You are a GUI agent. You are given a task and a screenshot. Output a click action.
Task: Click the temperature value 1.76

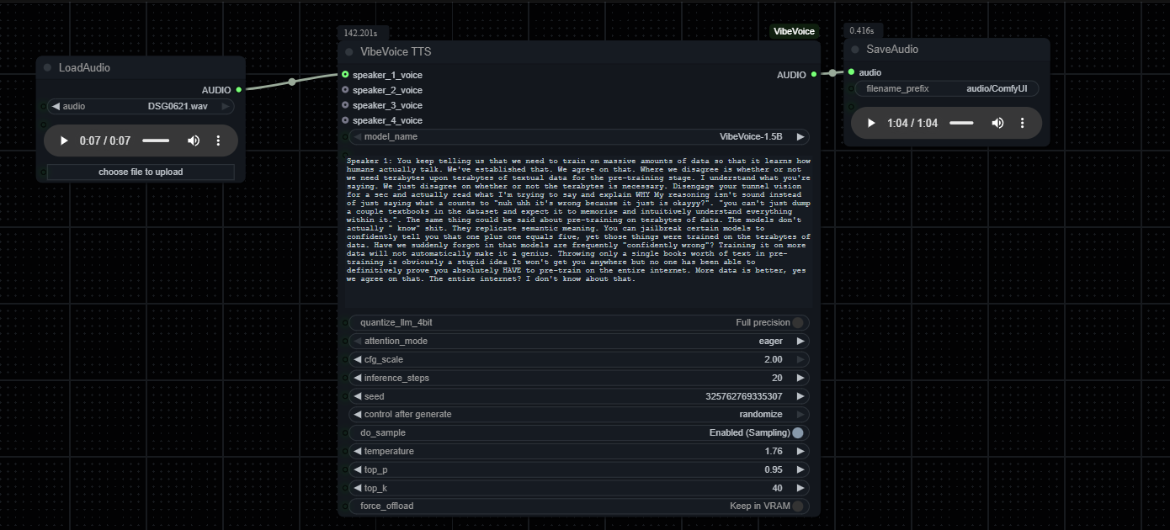click(x=774, y=451)
